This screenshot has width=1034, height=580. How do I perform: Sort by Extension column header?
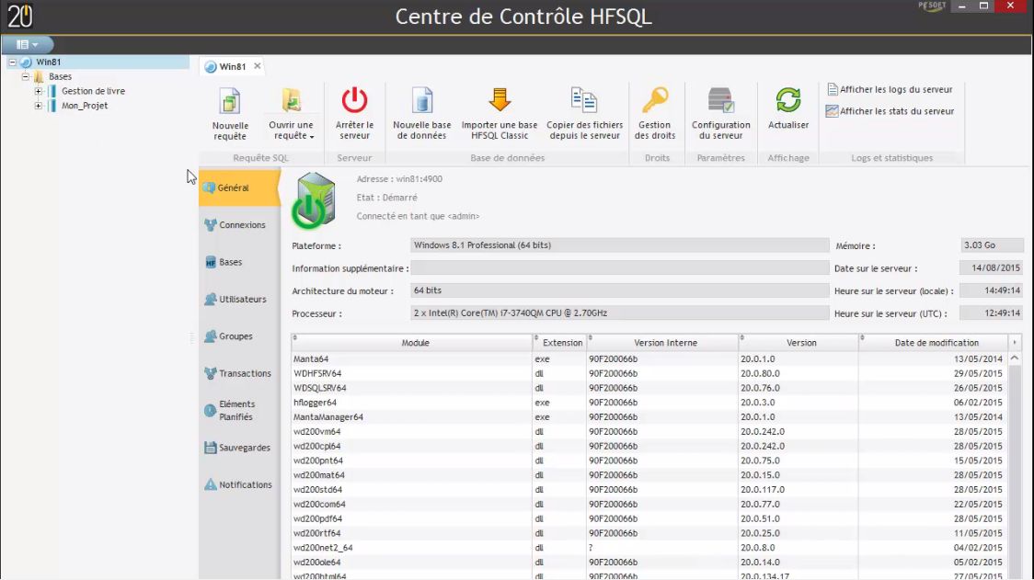(561, 343)
